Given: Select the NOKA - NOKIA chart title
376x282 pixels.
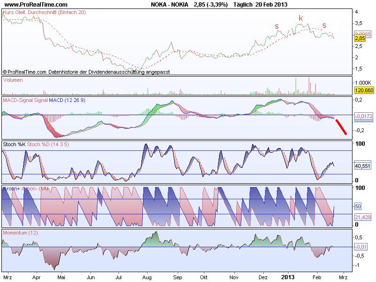Looking at the screenshot, I should pyautogui.click(x=170, y=4).
